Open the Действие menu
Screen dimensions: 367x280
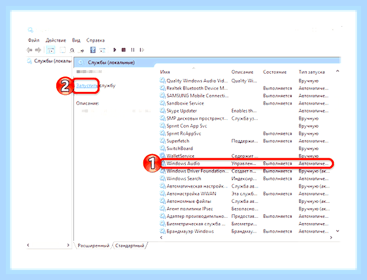click(x=56, y=40)
